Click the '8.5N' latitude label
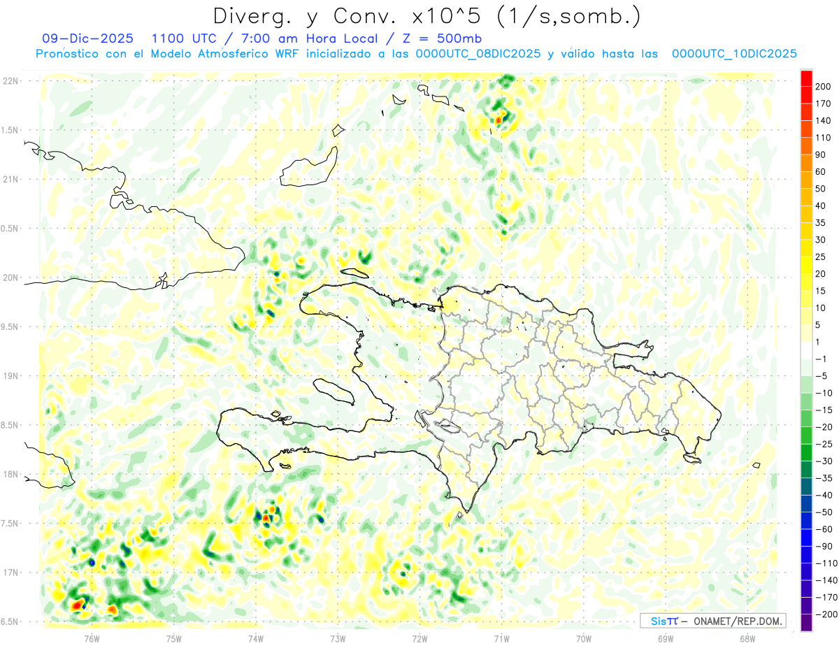The image size is (839, 648). click(x=10, y=425)
